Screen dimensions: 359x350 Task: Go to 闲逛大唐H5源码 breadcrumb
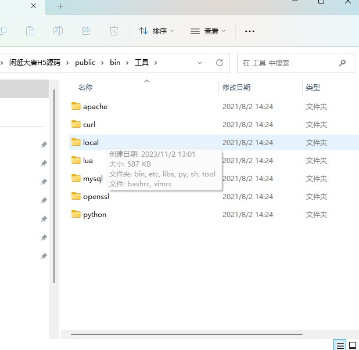coord(35,63)
